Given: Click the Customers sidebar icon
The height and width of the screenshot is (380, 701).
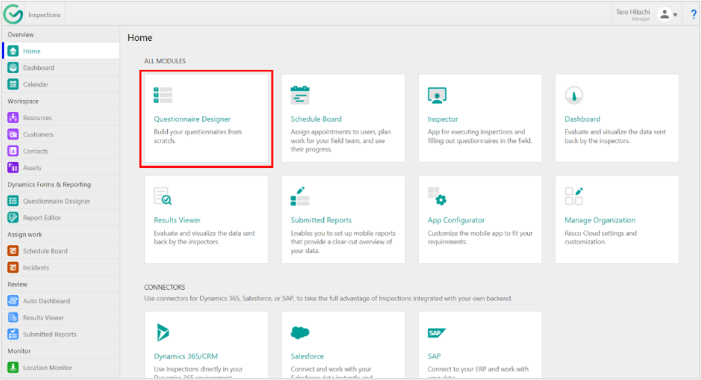Looking at the screenshot, I should pyautogui.click(x=13, y=134).
